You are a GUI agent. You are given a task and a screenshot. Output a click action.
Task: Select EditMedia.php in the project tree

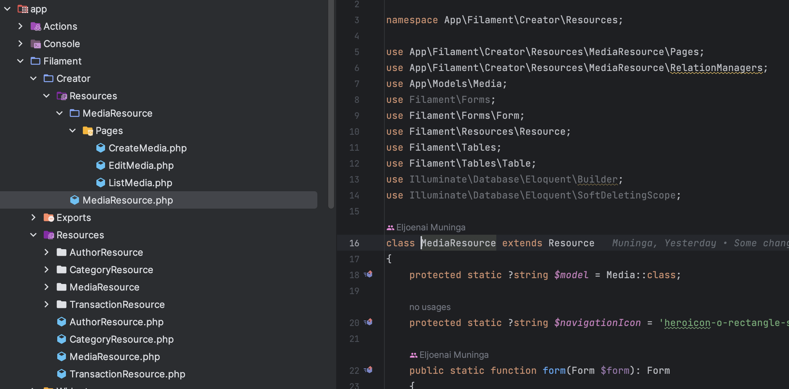pos(141,166)
